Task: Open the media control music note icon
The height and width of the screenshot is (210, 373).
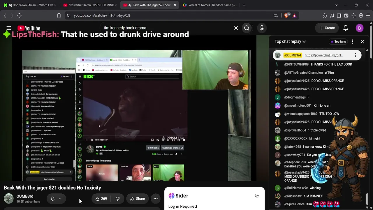Action: click(332, 15)
